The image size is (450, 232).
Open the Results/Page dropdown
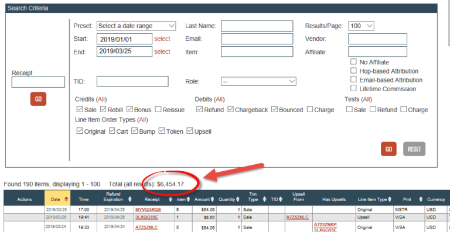tap(362, 26)
